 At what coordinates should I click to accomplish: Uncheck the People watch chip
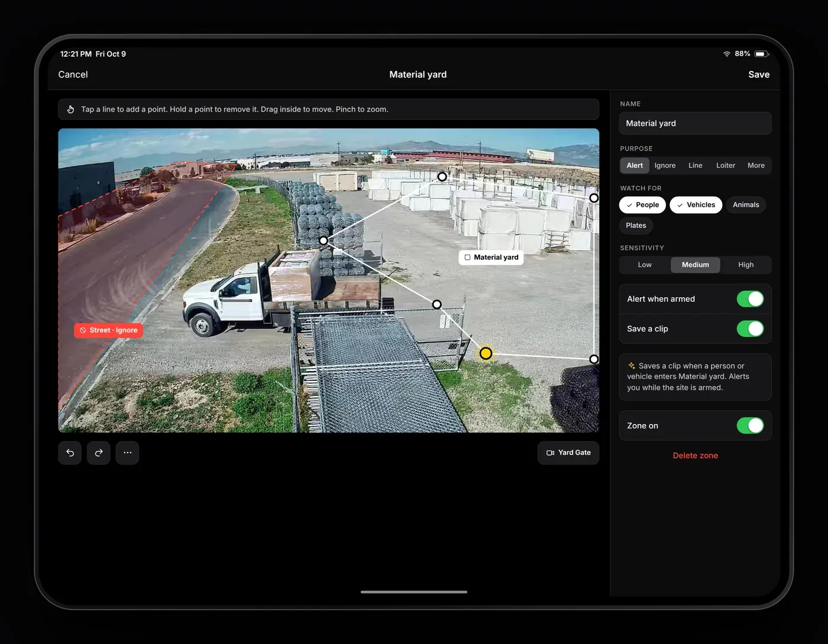pyautogui.click(x=643, y=205)
